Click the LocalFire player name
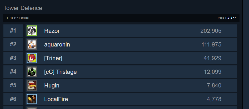 (x=56, y=99)
